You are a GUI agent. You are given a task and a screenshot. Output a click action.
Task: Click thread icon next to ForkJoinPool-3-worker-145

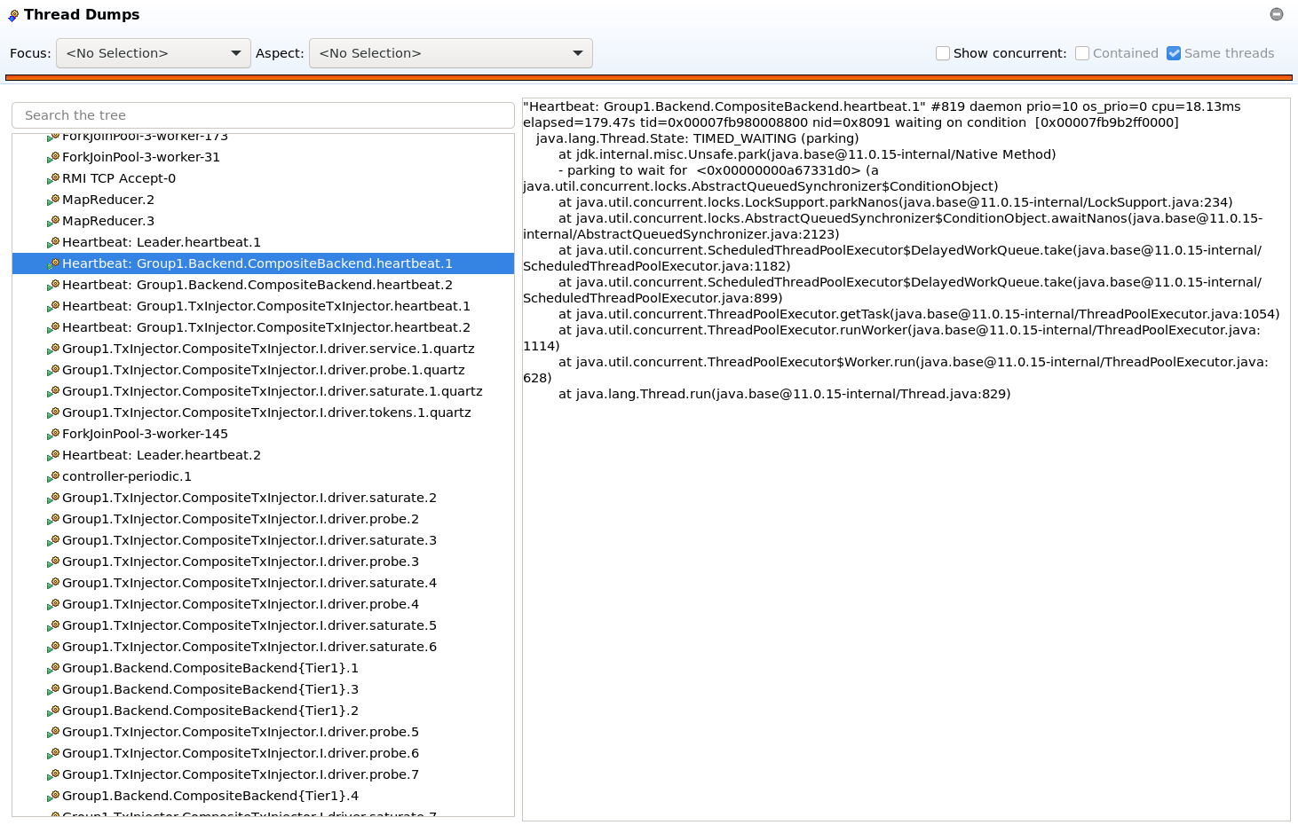(x=53, y=434)
